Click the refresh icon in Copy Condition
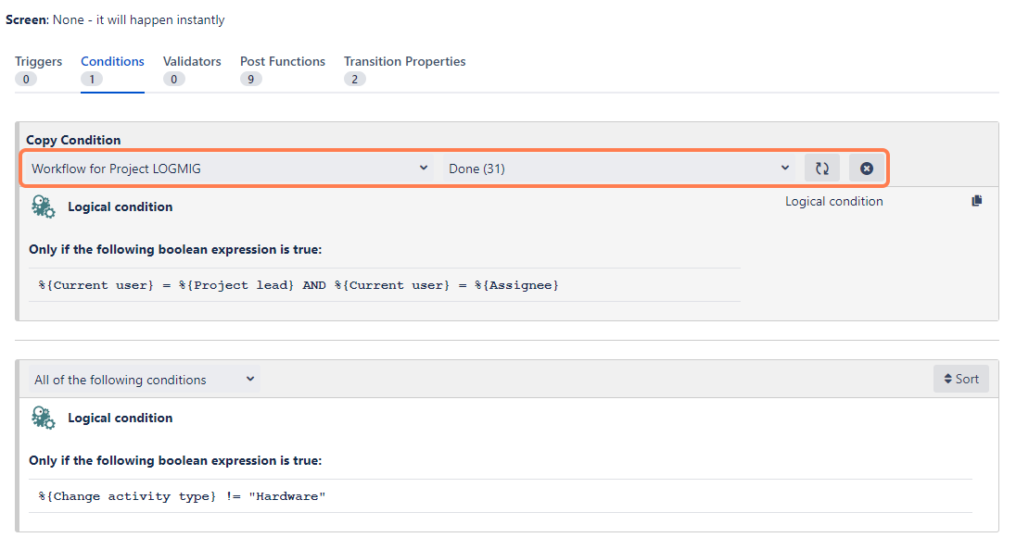 [x=821, y=169]
